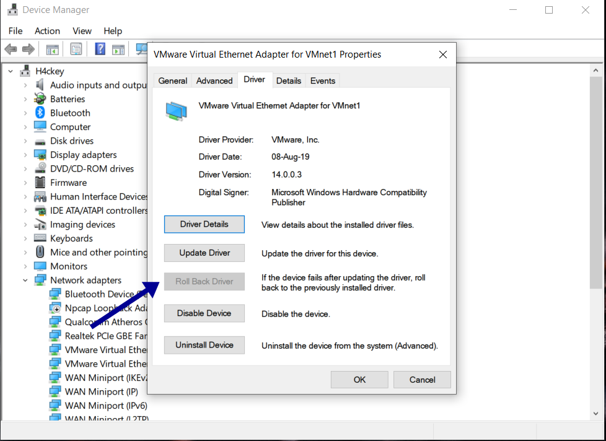Click the Scan for hardware changes icon
606x441 pixels.
142,49
